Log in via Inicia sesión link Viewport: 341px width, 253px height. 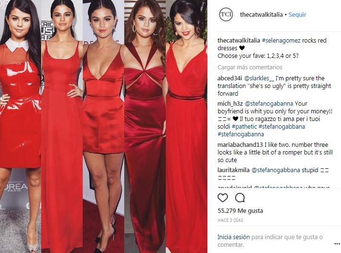click(234, 237)
